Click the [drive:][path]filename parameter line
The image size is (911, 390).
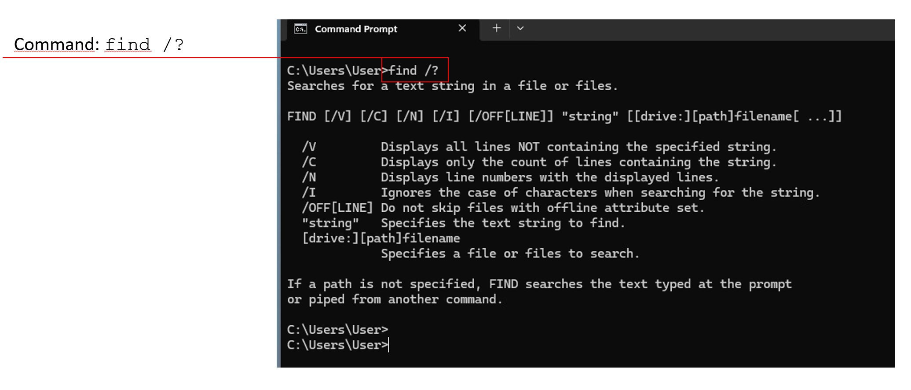click(381, 239)
